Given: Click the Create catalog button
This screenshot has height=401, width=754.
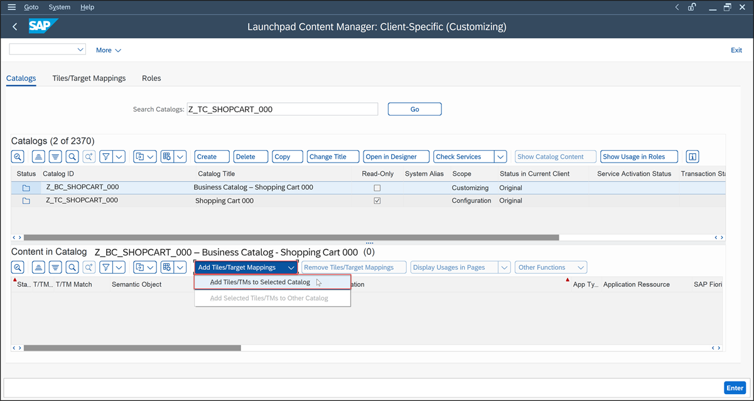Looking at the screenshot, I should pyautogui.click(x=212, y=157).
